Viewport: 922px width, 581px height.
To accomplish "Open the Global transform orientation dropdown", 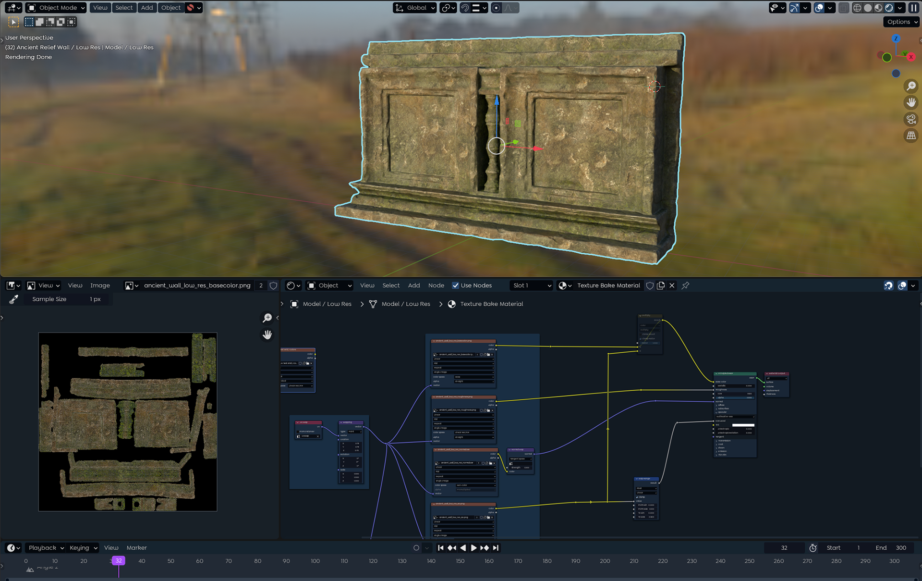I will (x=415, y=8).
